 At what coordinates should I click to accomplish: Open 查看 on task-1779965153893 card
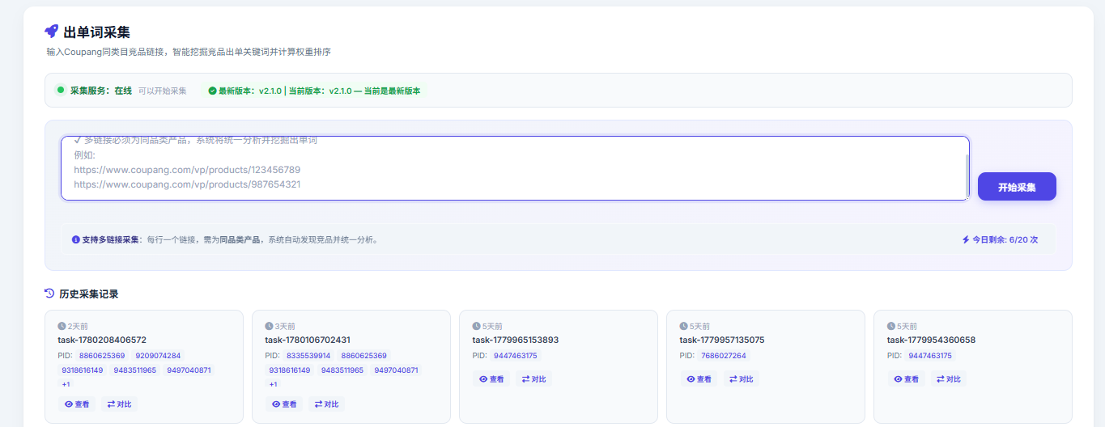coord(491,378)
